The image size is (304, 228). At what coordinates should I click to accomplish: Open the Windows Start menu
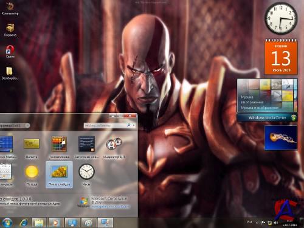tap(7, 223)
